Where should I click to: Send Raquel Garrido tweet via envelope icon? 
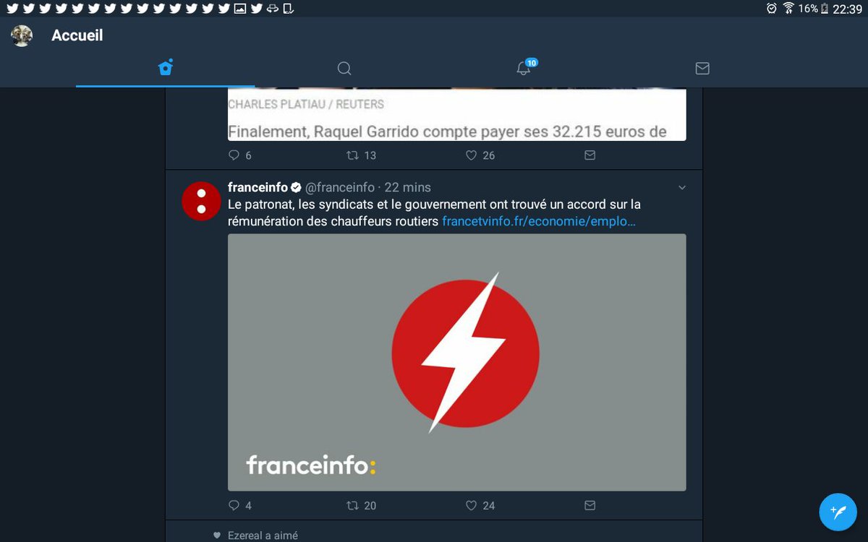pyautogui.click(x=590, y=155)
